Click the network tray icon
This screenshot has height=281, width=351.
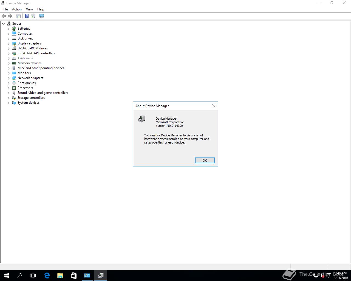tap(316, 276)
